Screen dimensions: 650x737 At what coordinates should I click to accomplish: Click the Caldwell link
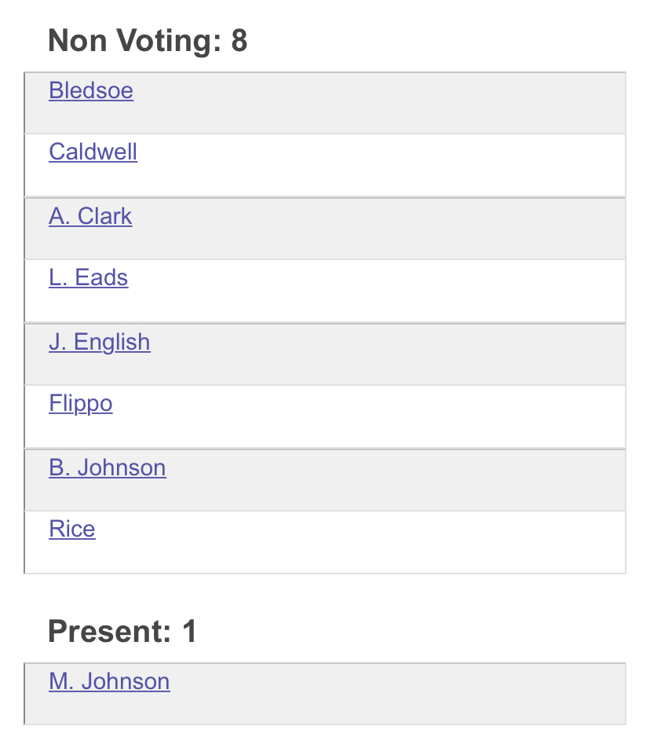93,152
